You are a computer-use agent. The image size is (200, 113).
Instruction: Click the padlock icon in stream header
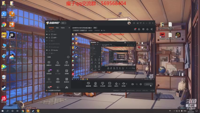pos(139,29)
